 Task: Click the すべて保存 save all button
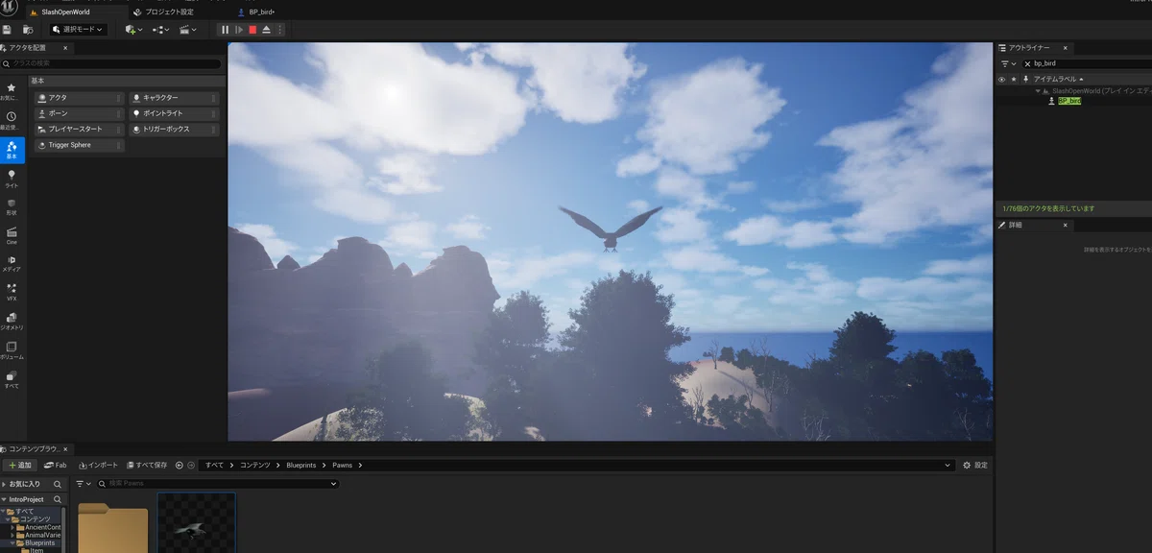[x=147, y=465]
